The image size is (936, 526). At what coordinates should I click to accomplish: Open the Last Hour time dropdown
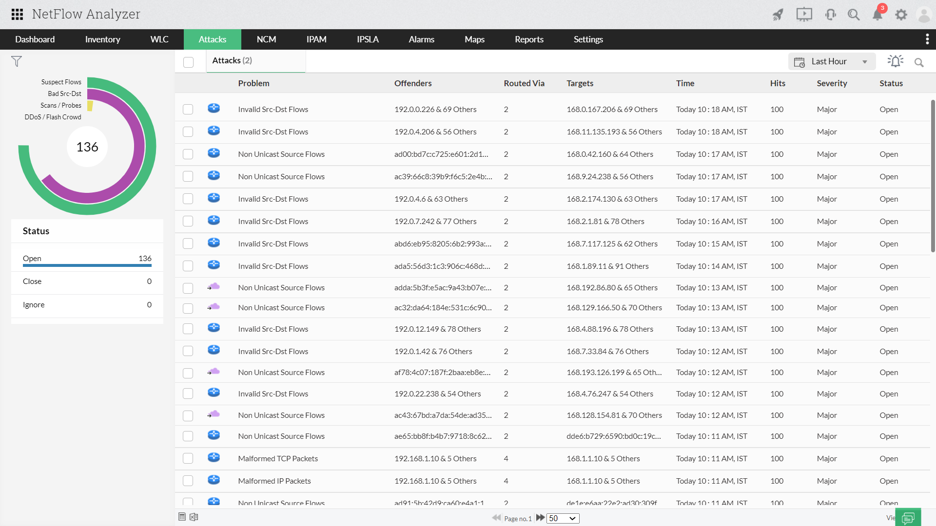pos(832,62)
